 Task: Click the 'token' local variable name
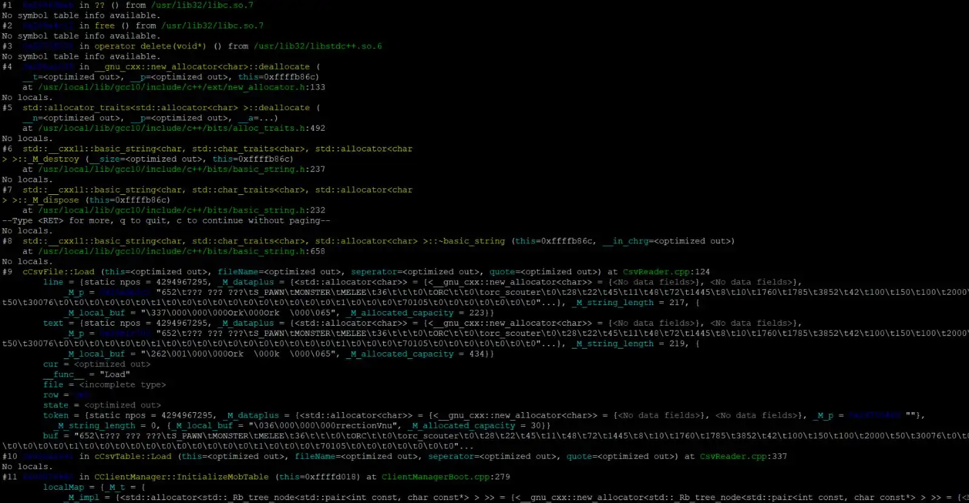click(x=56, y=415)
